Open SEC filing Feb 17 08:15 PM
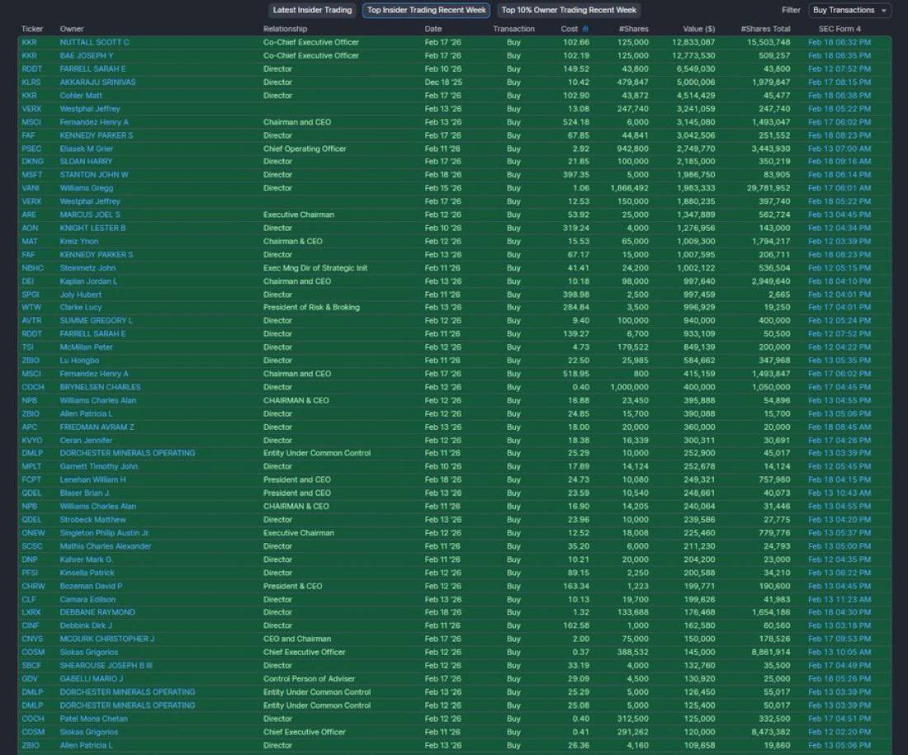This screenshot has height=755, width=908. click(839, 83)
